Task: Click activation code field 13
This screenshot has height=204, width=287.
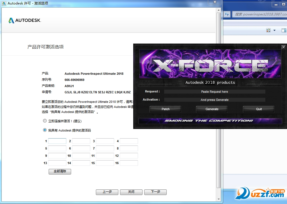Action: (x=57, y=163)
